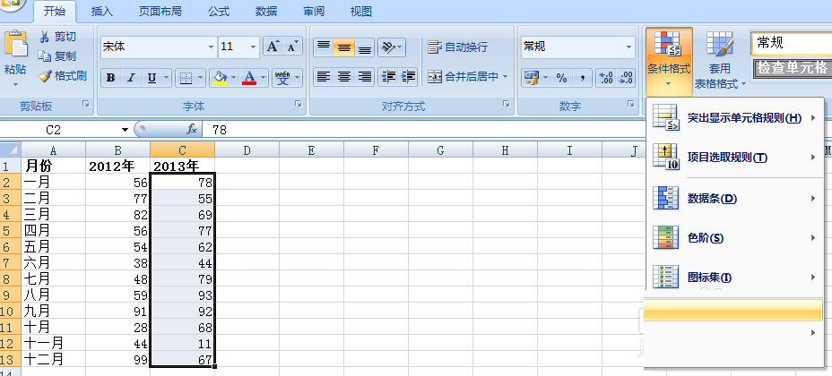Toggle Wrap Text (自动换行)
The height and width of the screenshot is (376, 832).
[x=457, y=47]
